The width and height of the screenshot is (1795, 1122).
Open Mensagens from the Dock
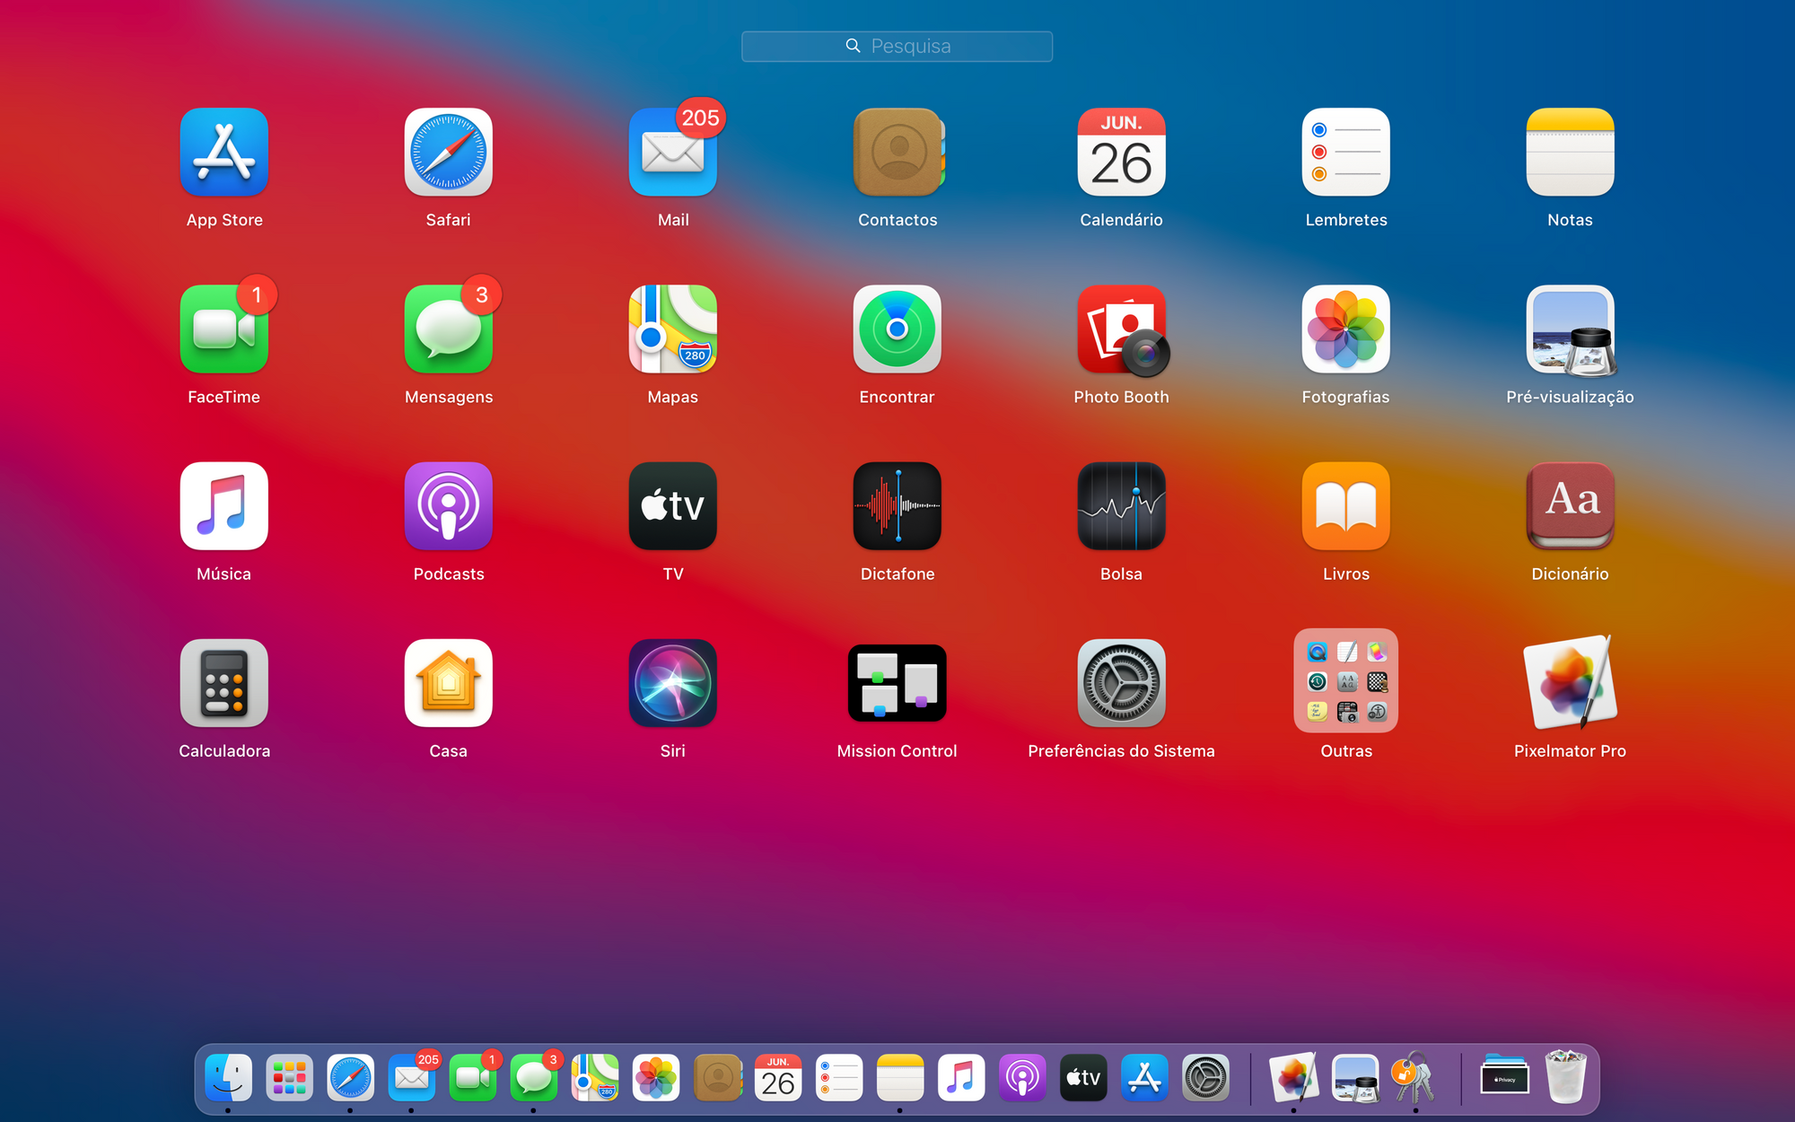tap(534, 1077)
